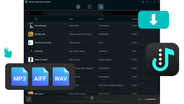Choose the AIFF format file icon
184x104 pixels.
[40, 77]
